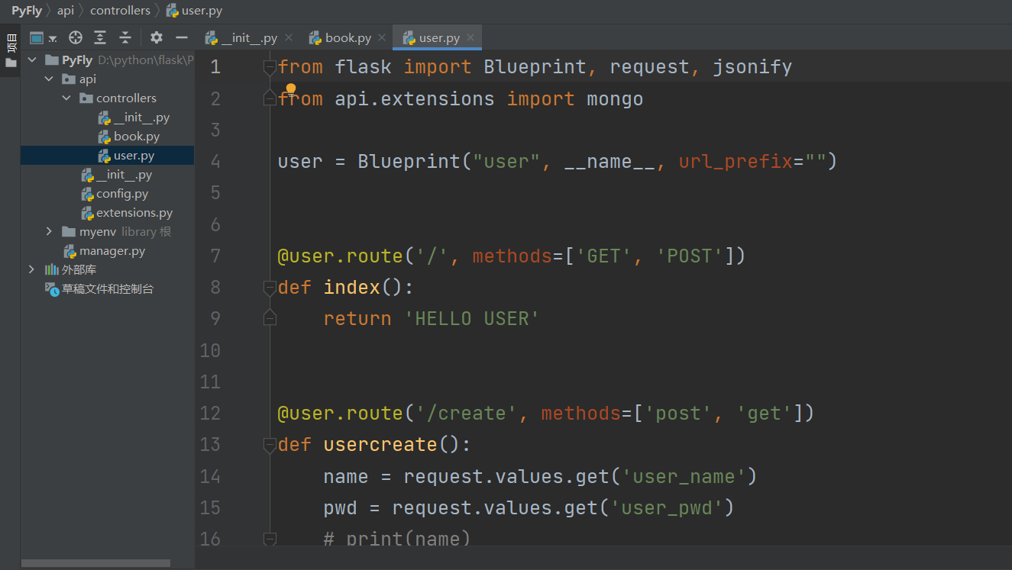
Task: Collapse the api folder node
Action: (49, 79)
